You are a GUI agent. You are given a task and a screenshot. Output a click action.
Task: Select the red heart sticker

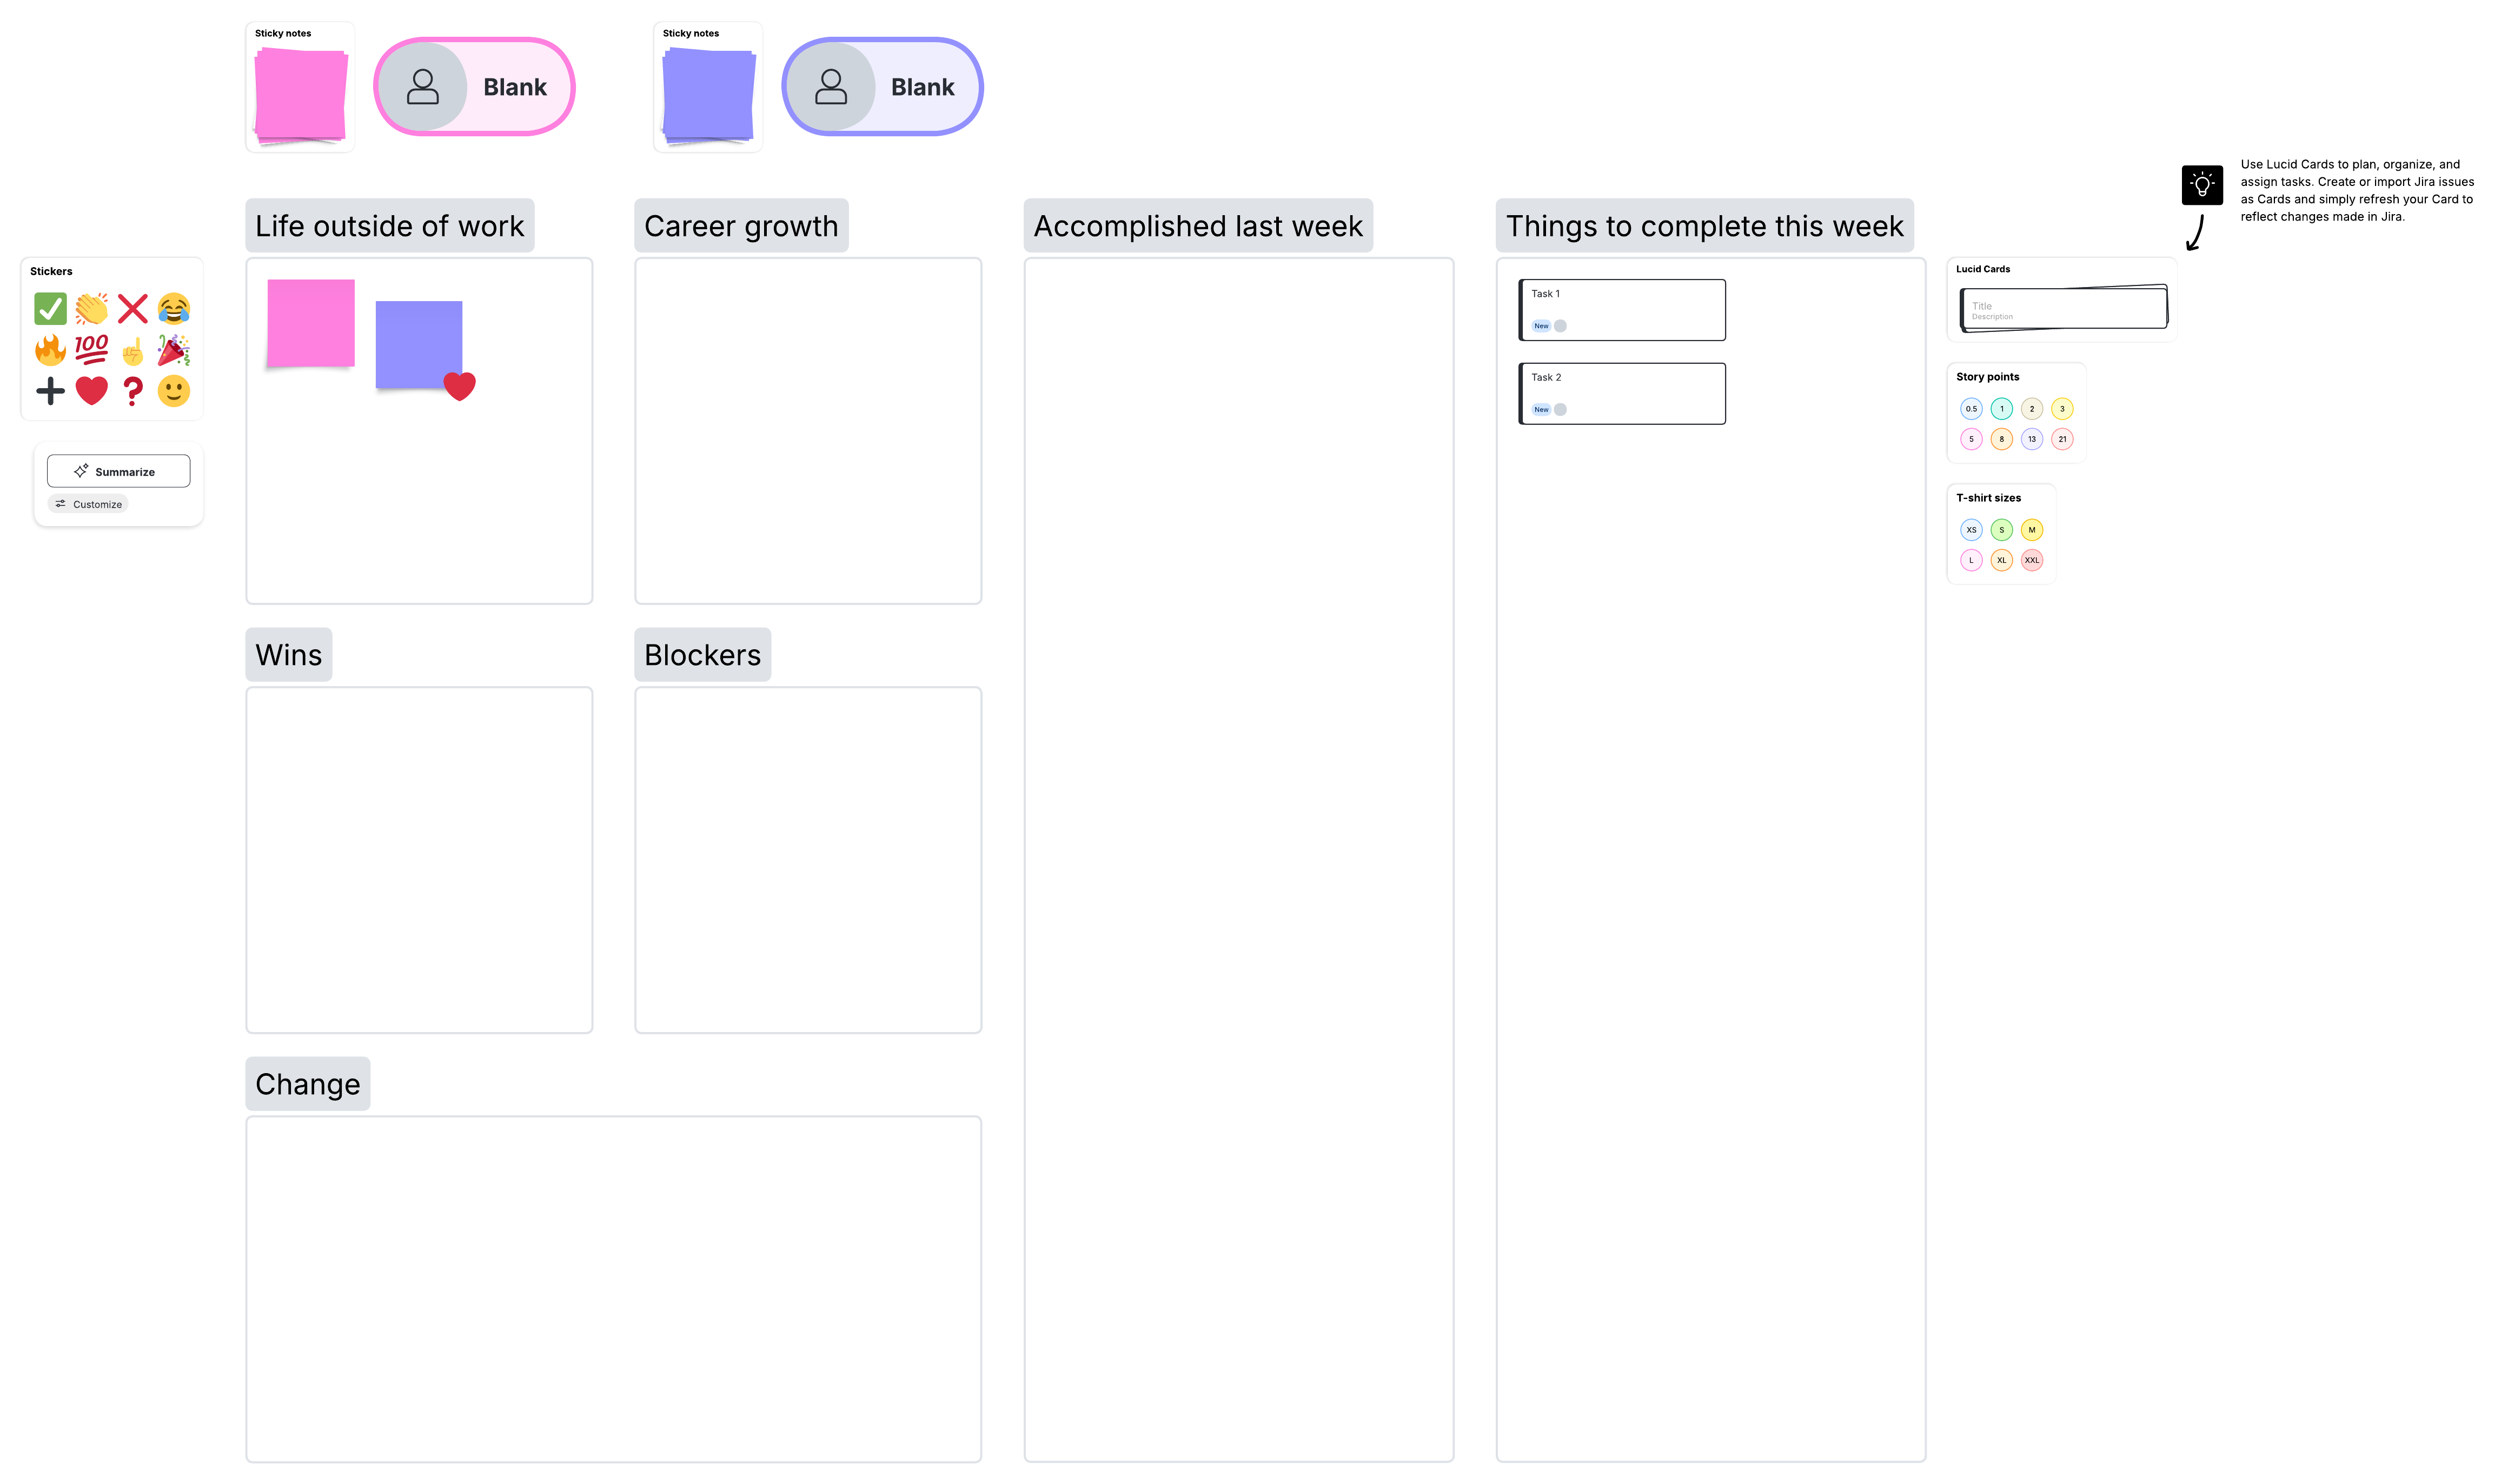point(91,391)
